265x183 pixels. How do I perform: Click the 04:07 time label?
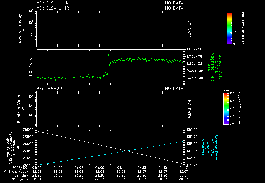coord(79,168)
